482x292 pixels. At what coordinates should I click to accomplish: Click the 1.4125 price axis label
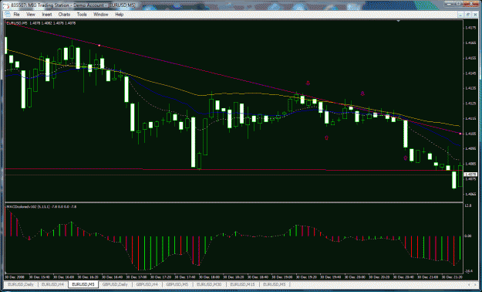(x=470, y=104)
